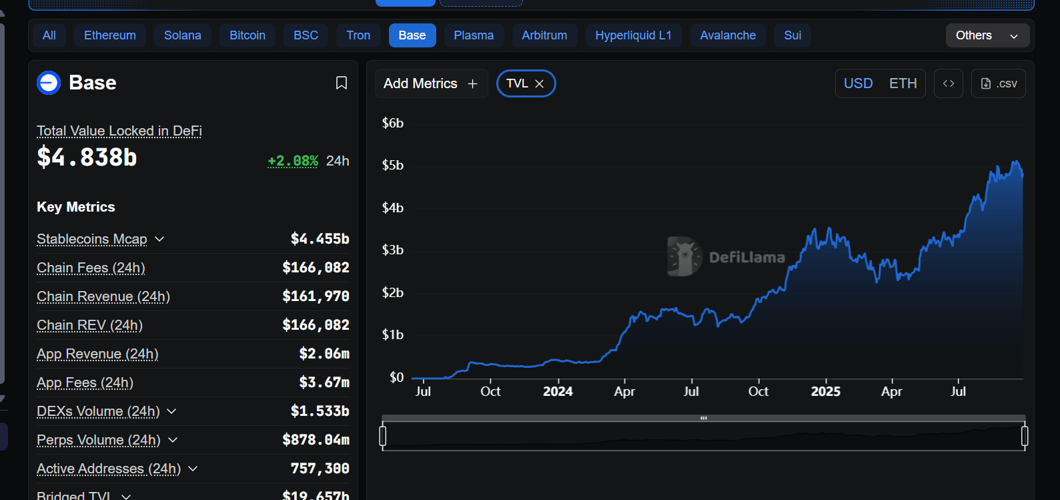Expand DEXs Volume (24h) breakdown

click(x=171, y=411)
